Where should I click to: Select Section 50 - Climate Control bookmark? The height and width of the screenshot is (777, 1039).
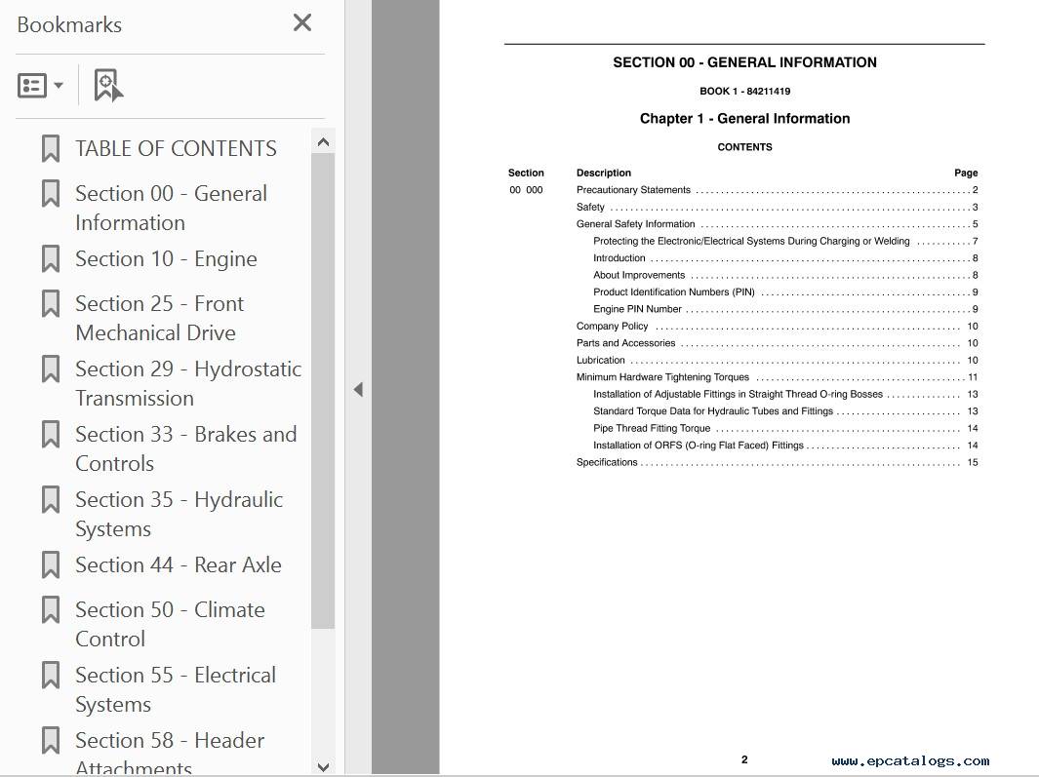[171, 624]
